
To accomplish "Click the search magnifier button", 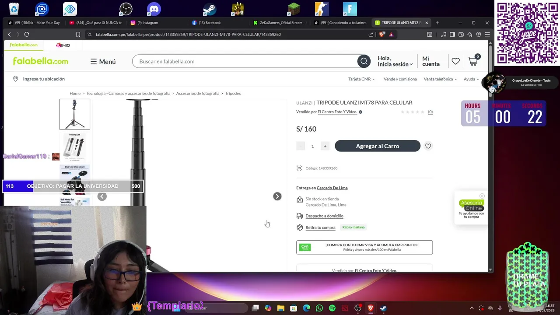I will [364, 61].
